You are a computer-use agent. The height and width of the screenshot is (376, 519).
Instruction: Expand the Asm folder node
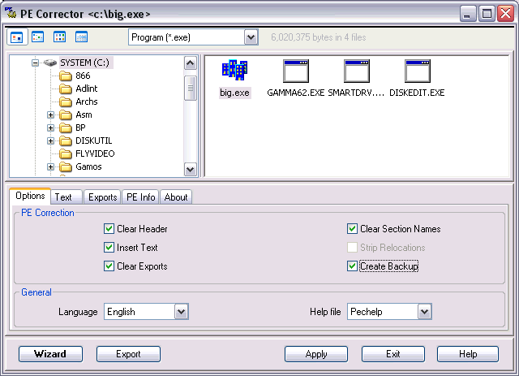click(50, 115)
